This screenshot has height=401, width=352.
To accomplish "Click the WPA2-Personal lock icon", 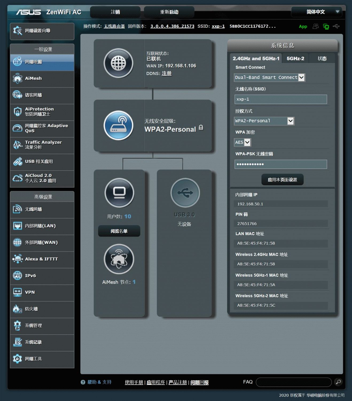I will click(x=201, y=128).
